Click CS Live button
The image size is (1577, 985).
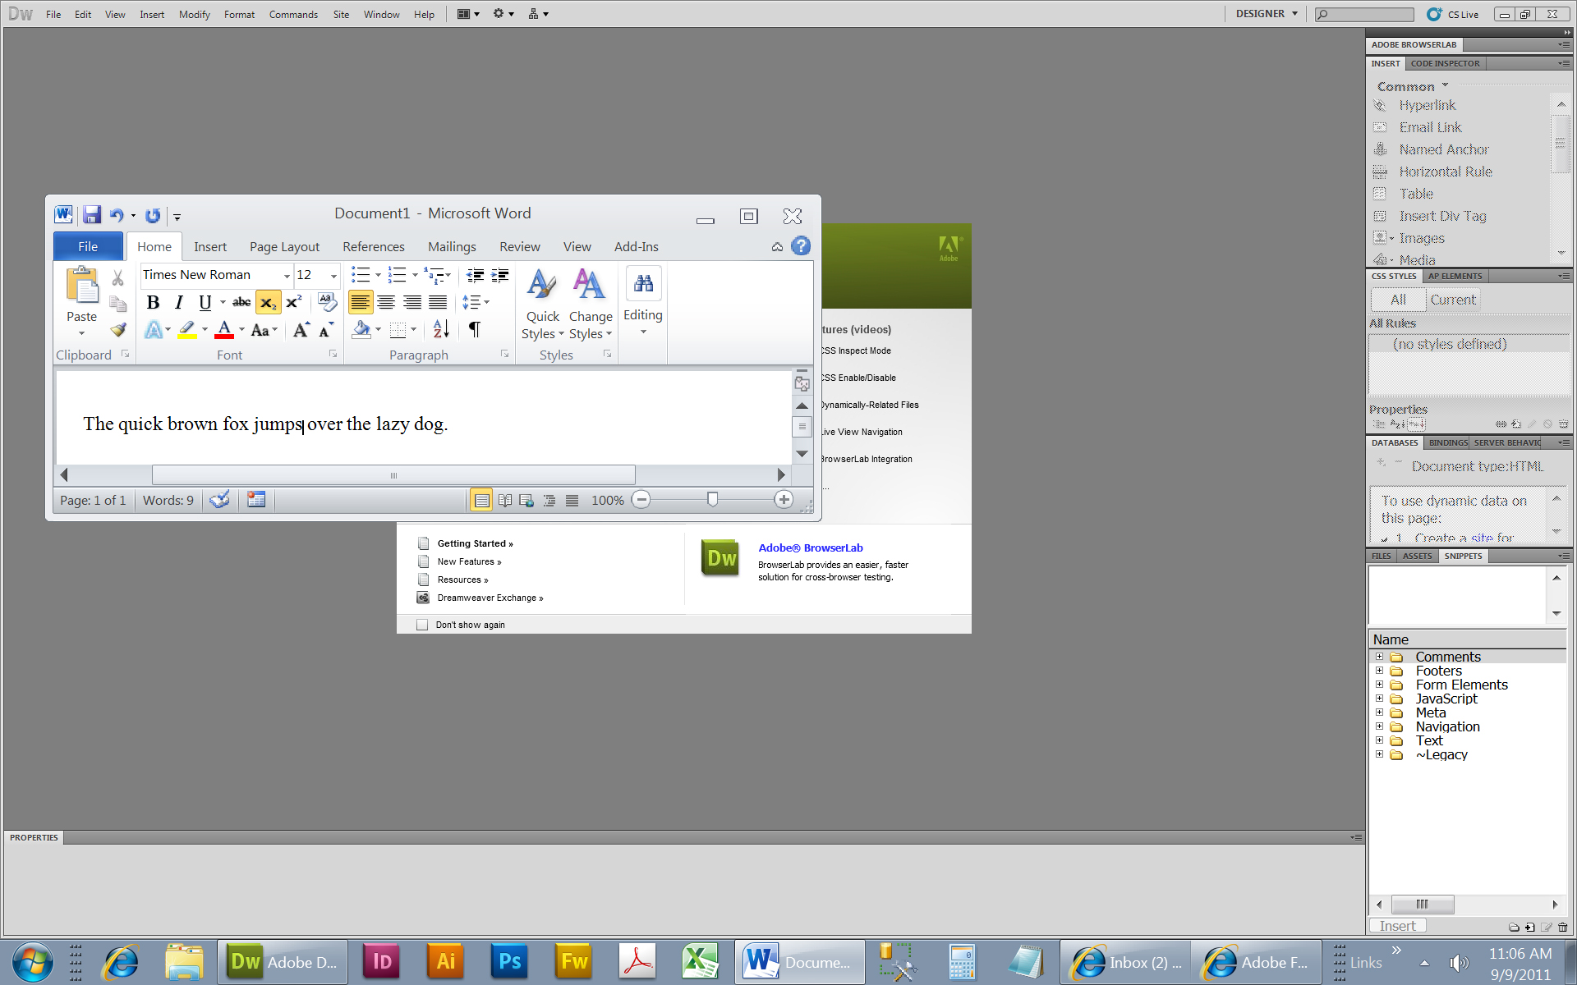[x=1453, y=14]
